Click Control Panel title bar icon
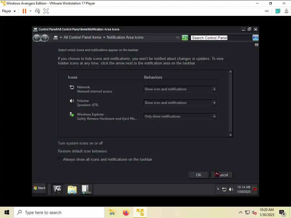Viewport: 291px width, 218px height. (x=35, y=29)
